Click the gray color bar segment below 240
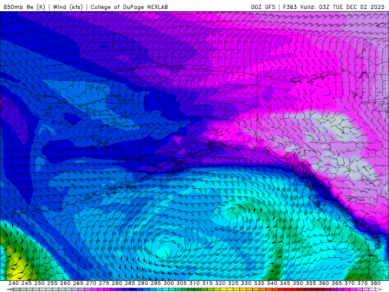 click(16, 290)
